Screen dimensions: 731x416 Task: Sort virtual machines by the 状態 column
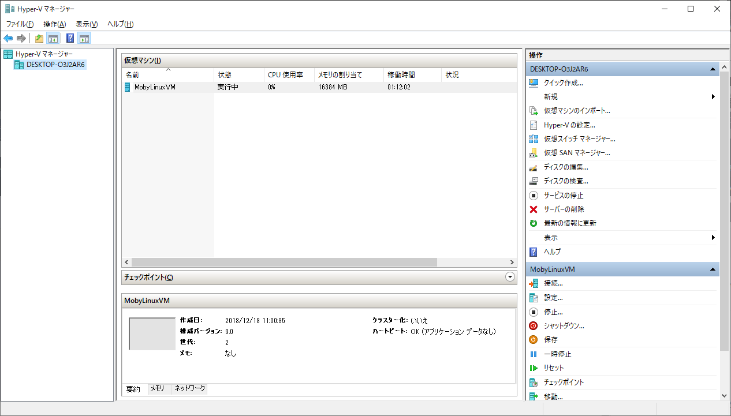239,75
